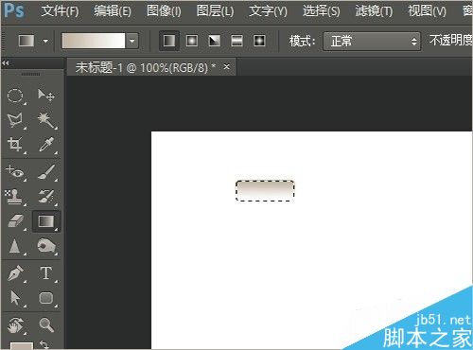
Task: Open the 选择(S) menu
Action: tap(322, 11)
